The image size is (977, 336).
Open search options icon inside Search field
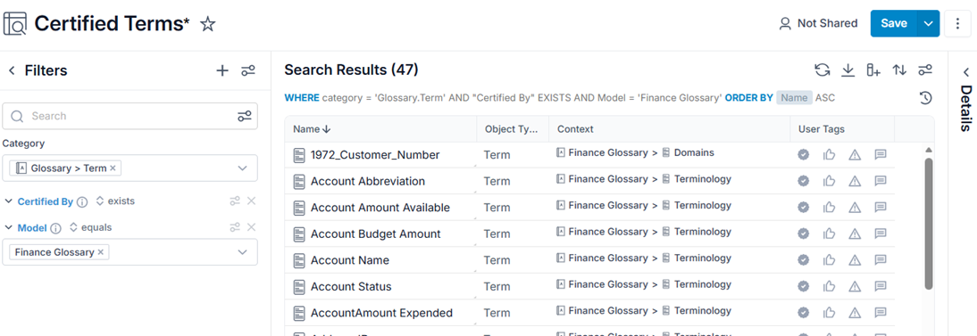(x=245, y=116)
